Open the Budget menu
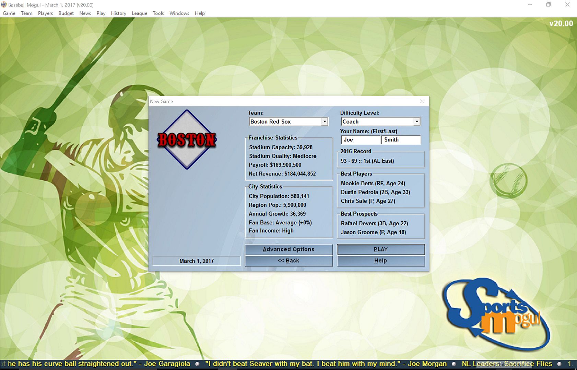This screenshot has height=370, width=577. click(66, 13)
